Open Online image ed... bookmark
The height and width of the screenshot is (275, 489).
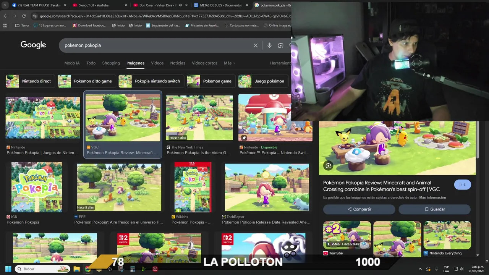coord(277,26)
